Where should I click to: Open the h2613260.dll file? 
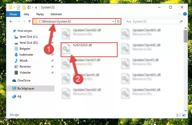89,50
